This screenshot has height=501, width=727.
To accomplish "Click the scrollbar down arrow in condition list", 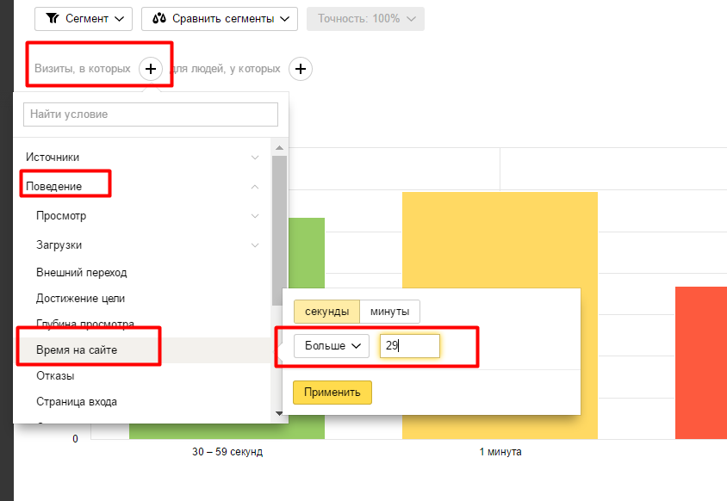I will [x=278, y=414].
